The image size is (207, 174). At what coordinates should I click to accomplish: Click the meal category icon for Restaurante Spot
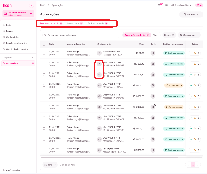tap(99, 53)
